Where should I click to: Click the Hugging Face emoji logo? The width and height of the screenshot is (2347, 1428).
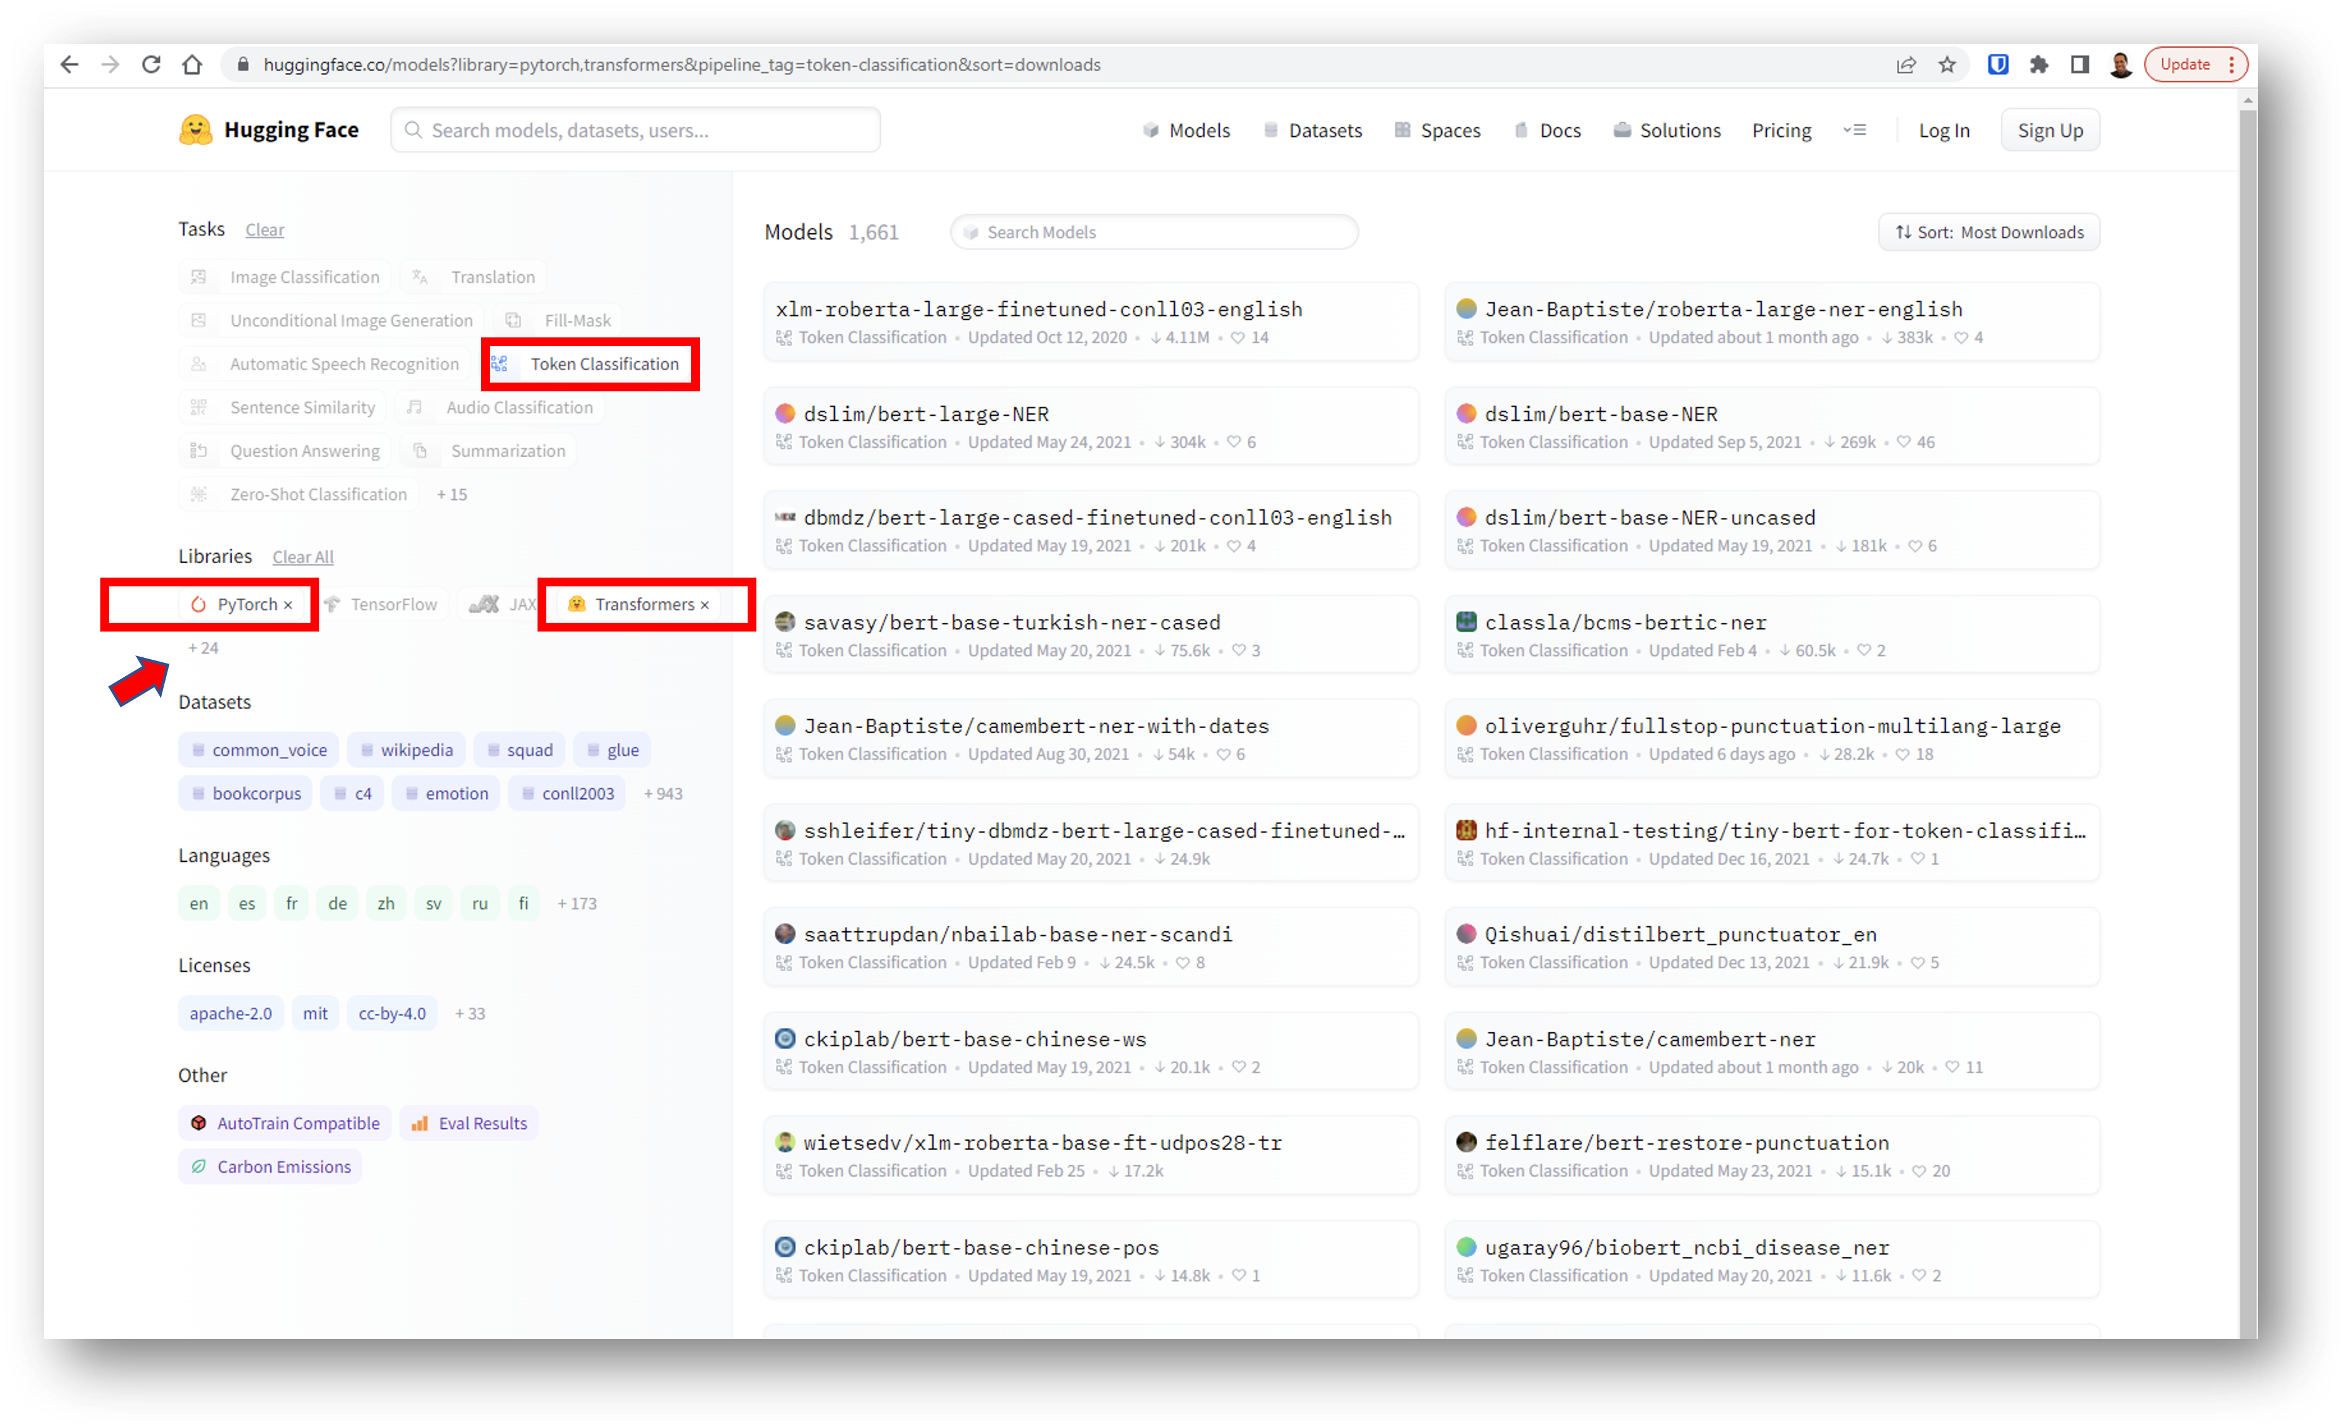195,130
